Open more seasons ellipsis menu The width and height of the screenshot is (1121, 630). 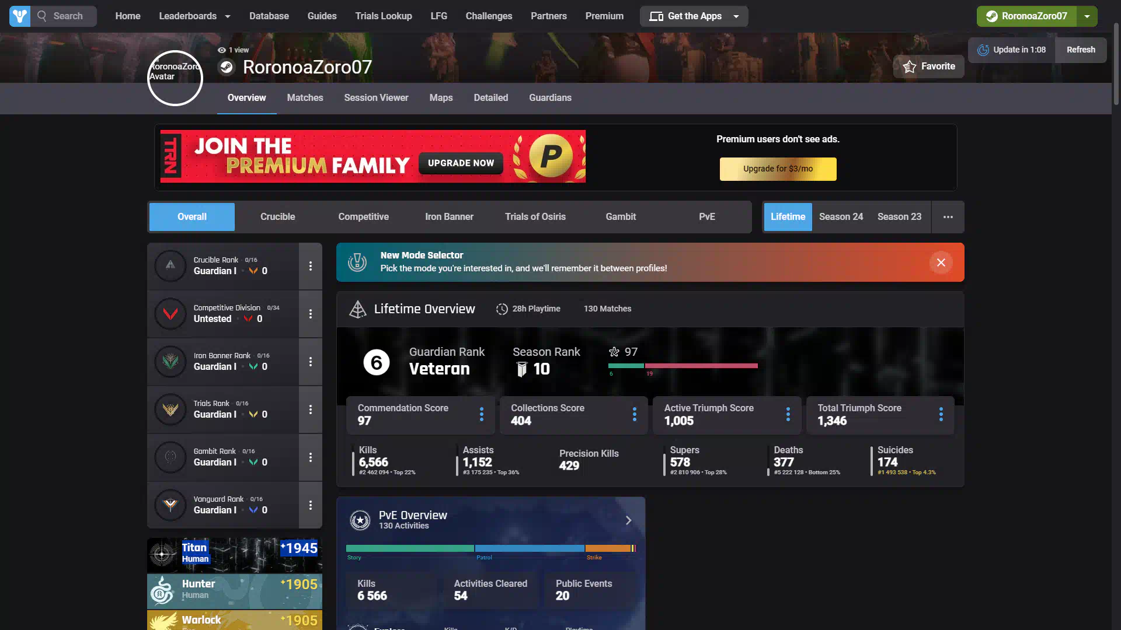coord(948,217)
